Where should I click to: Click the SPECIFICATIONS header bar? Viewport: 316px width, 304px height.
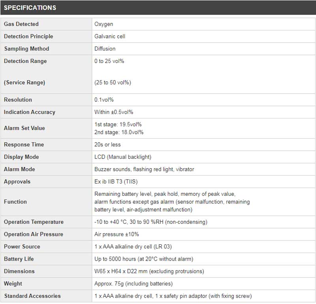(x=158, y=8)
